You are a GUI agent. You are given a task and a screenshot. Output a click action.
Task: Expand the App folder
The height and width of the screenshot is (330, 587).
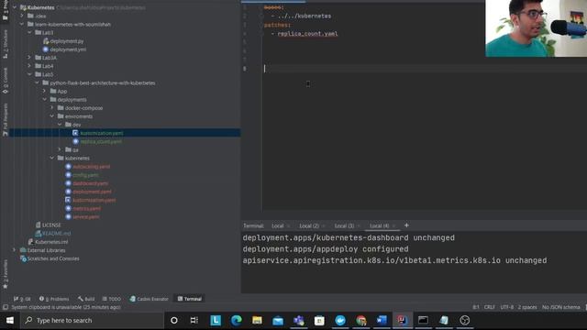(x=44, y=91)
